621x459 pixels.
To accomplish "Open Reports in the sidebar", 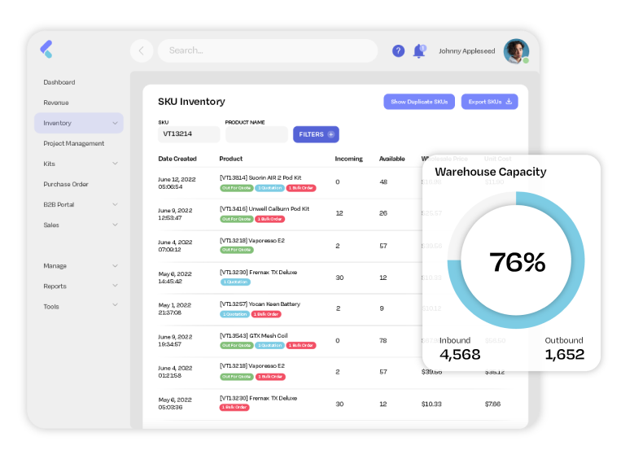I will tap(55, 286).
